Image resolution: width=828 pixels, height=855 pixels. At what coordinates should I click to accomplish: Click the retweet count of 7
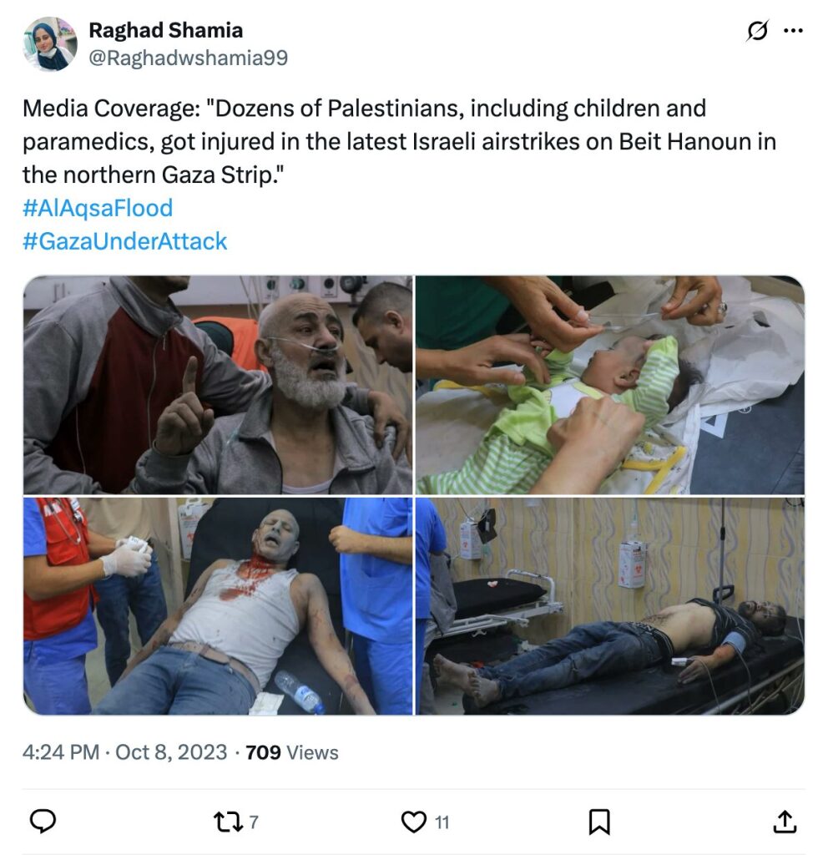click(254, 822)
